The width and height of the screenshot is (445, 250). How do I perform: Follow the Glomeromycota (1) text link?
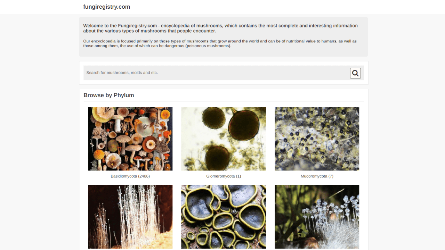[224, 176]
